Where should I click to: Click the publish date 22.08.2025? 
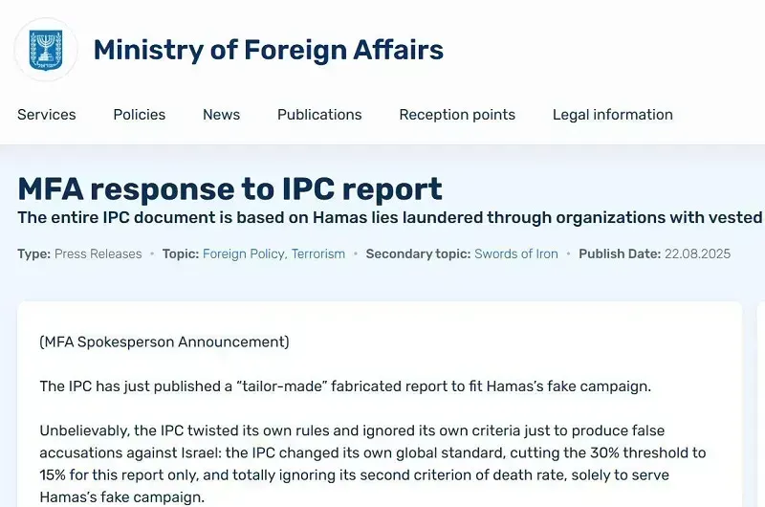[697, 253]
